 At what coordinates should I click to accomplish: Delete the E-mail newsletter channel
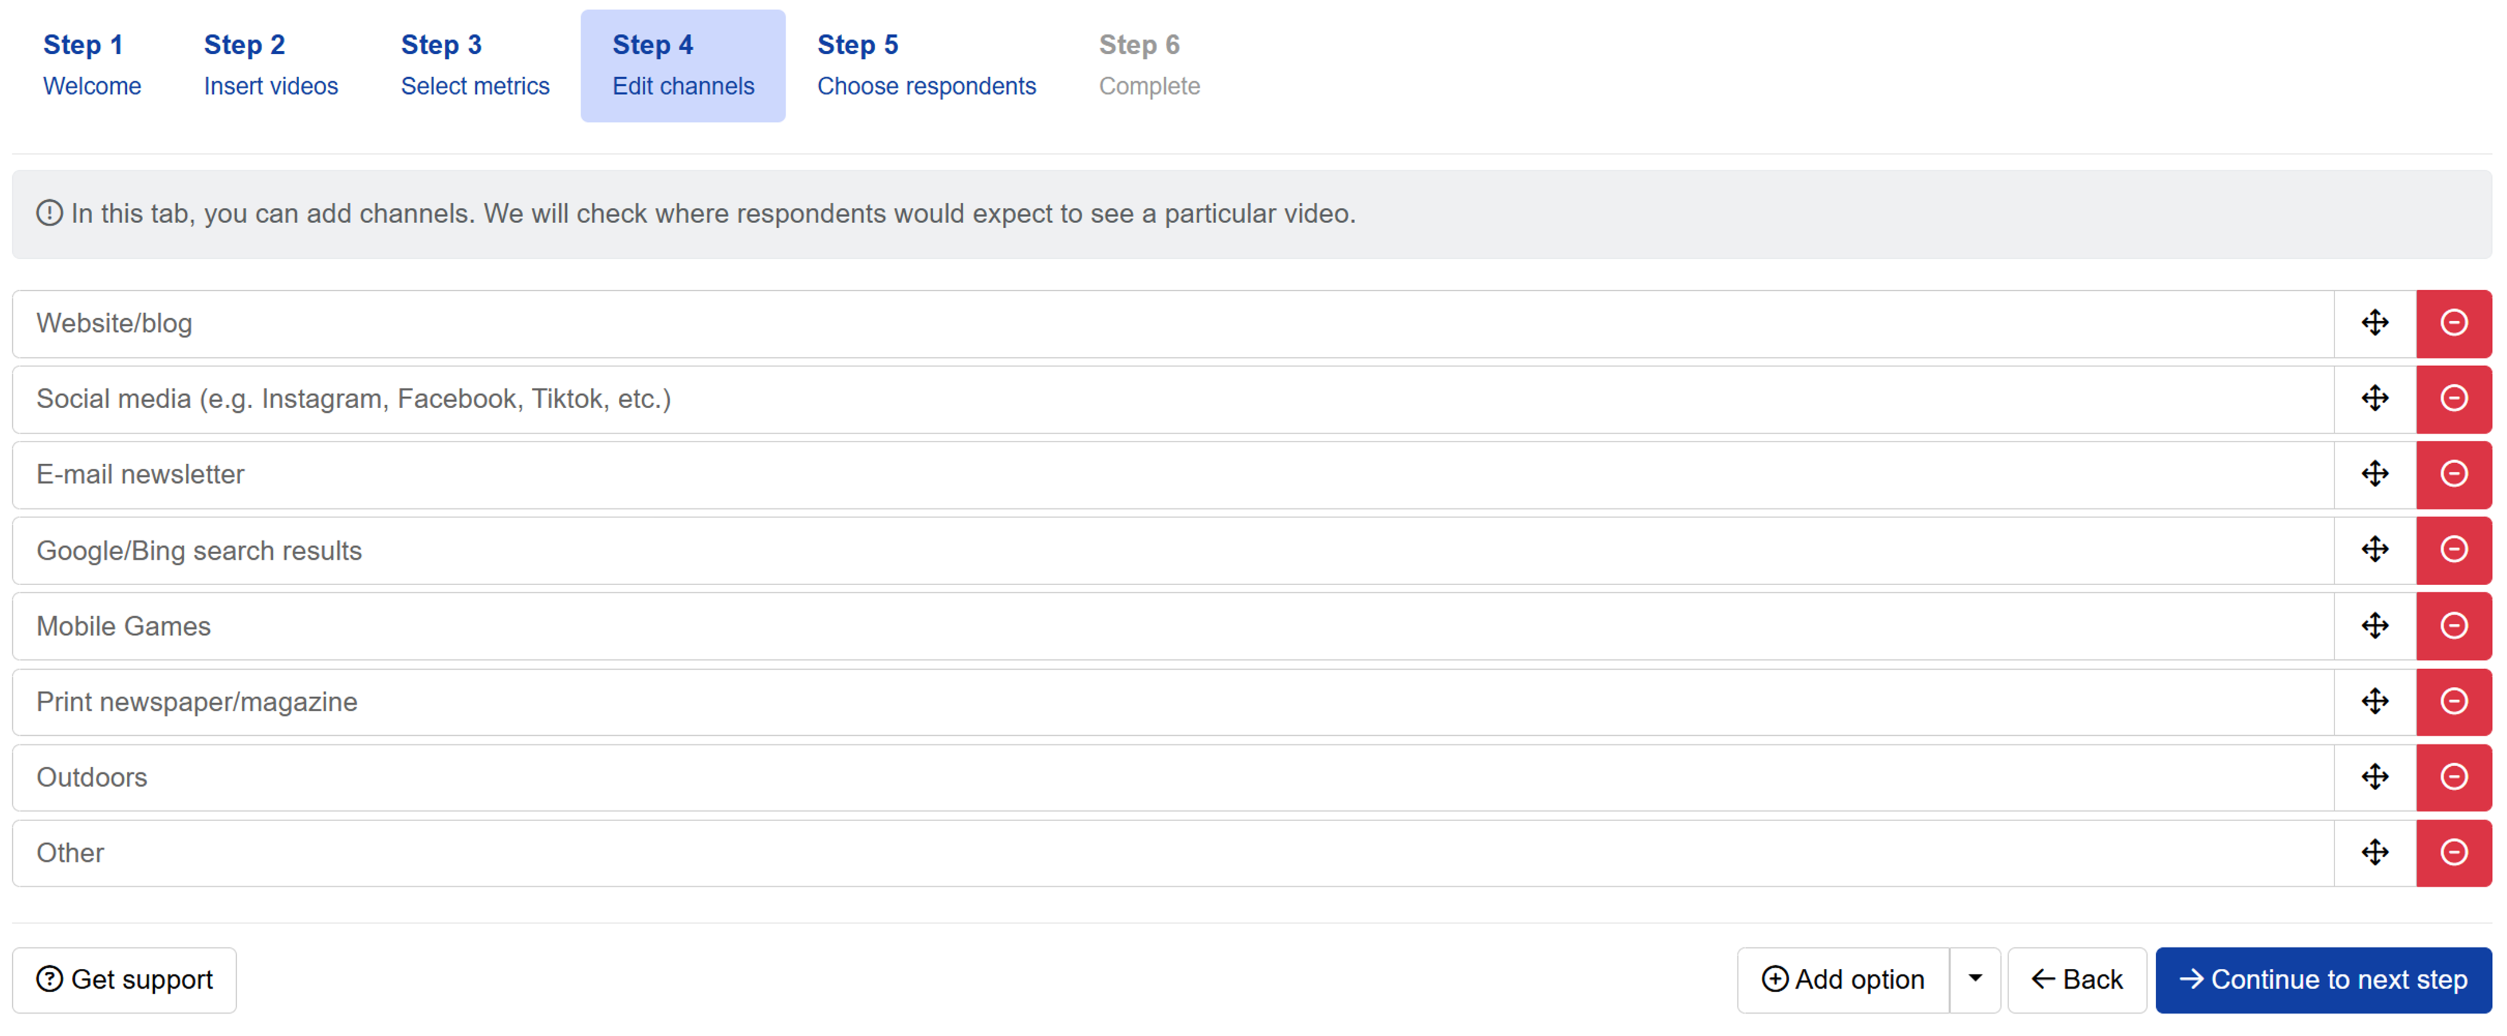[2453, 475]
